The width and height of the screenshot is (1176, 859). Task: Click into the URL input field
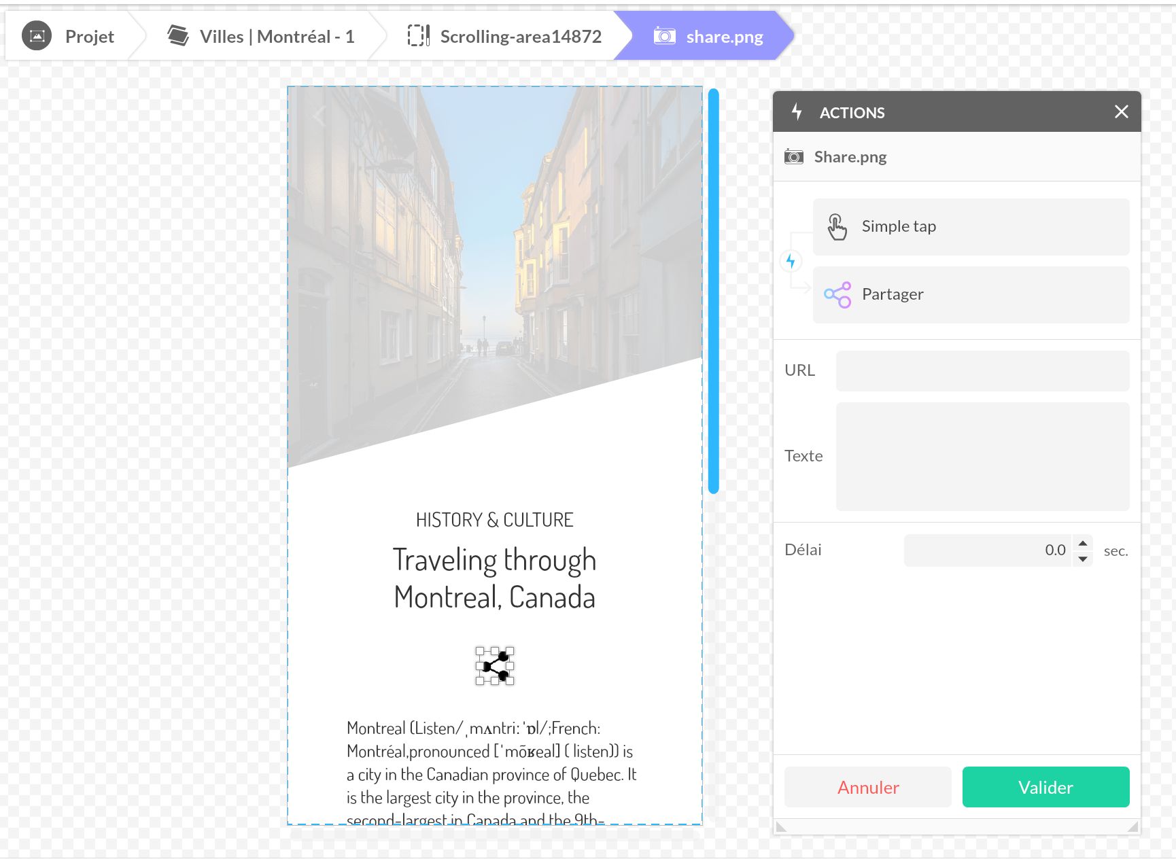(982, 371)
